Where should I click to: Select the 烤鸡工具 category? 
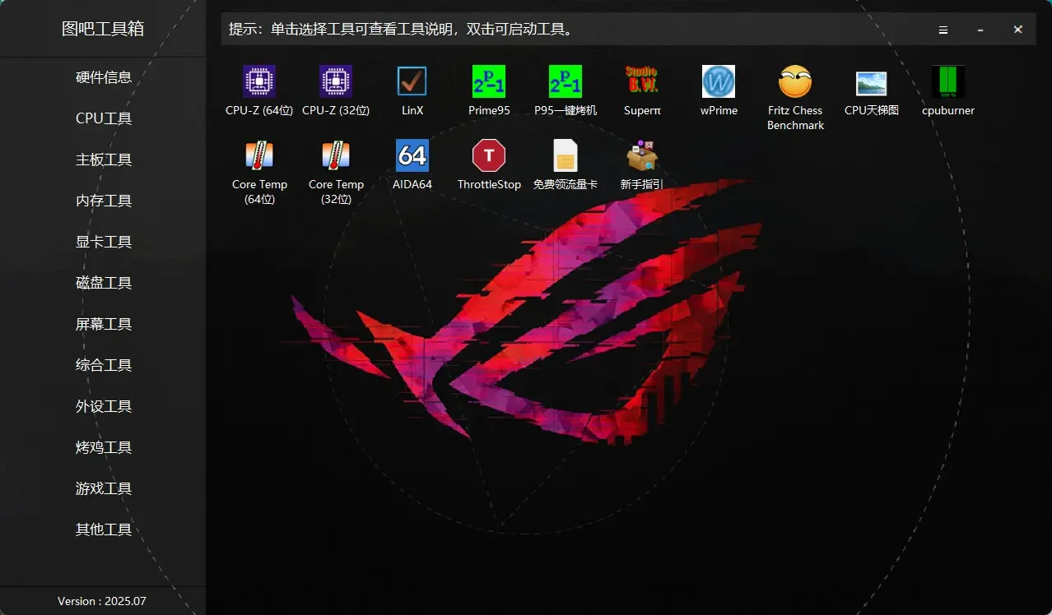tap(103, 447)
